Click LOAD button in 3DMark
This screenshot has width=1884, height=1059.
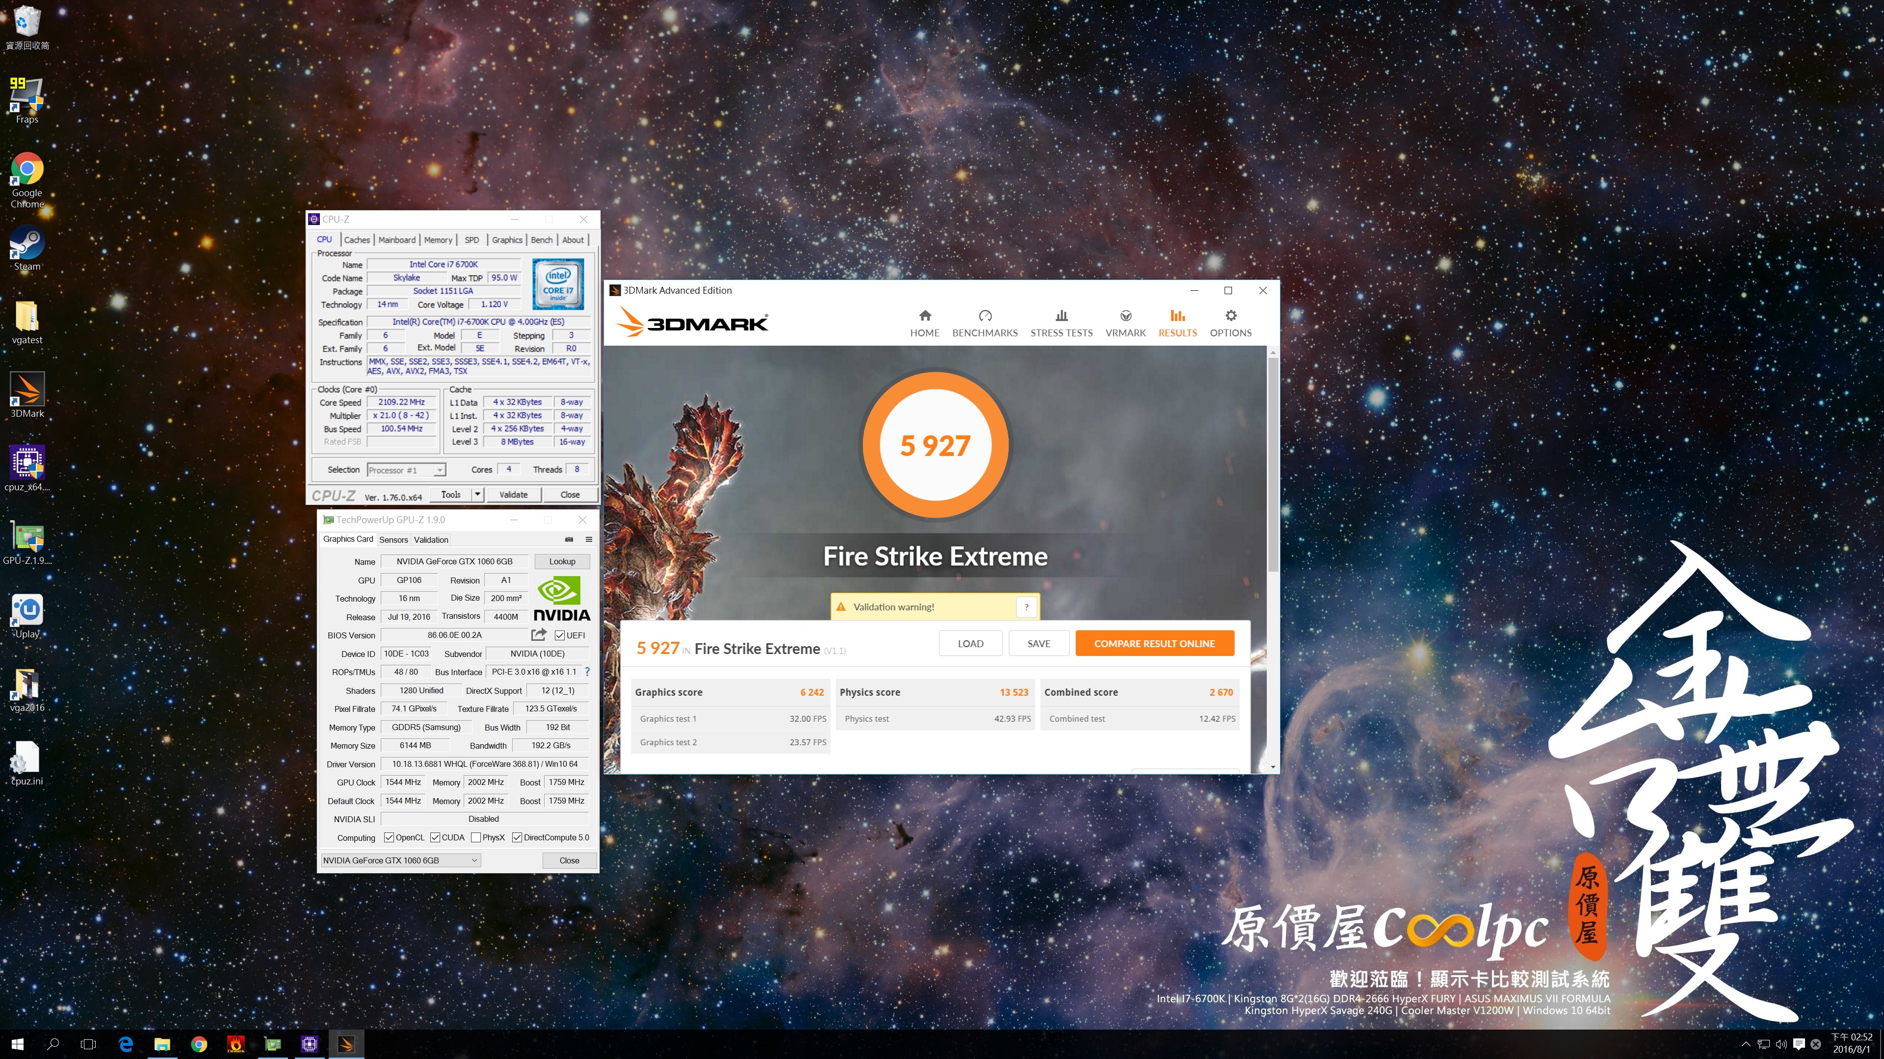[x=970, y=643]
